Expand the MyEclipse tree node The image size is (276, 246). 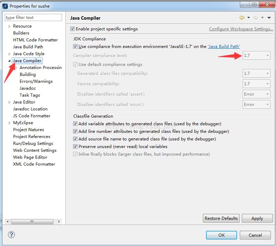coord(9,123)
